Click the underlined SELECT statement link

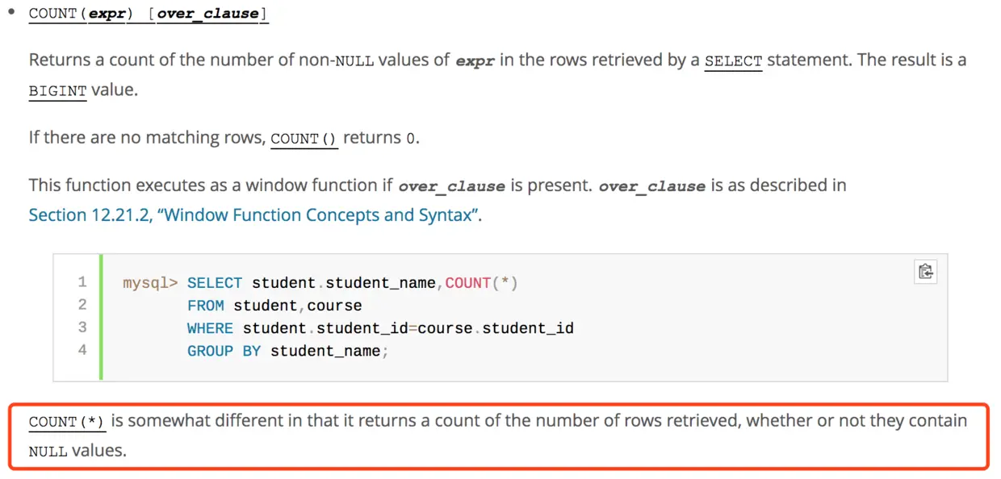[x=733, y=61]
